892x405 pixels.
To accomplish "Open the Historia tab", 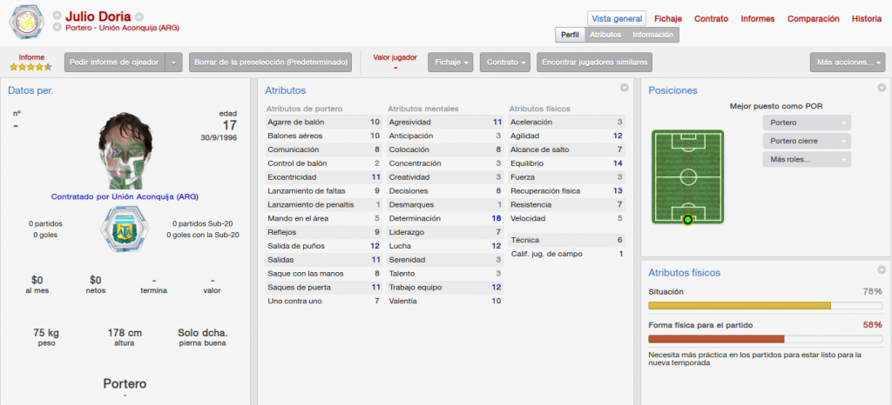I will [867, 19].
